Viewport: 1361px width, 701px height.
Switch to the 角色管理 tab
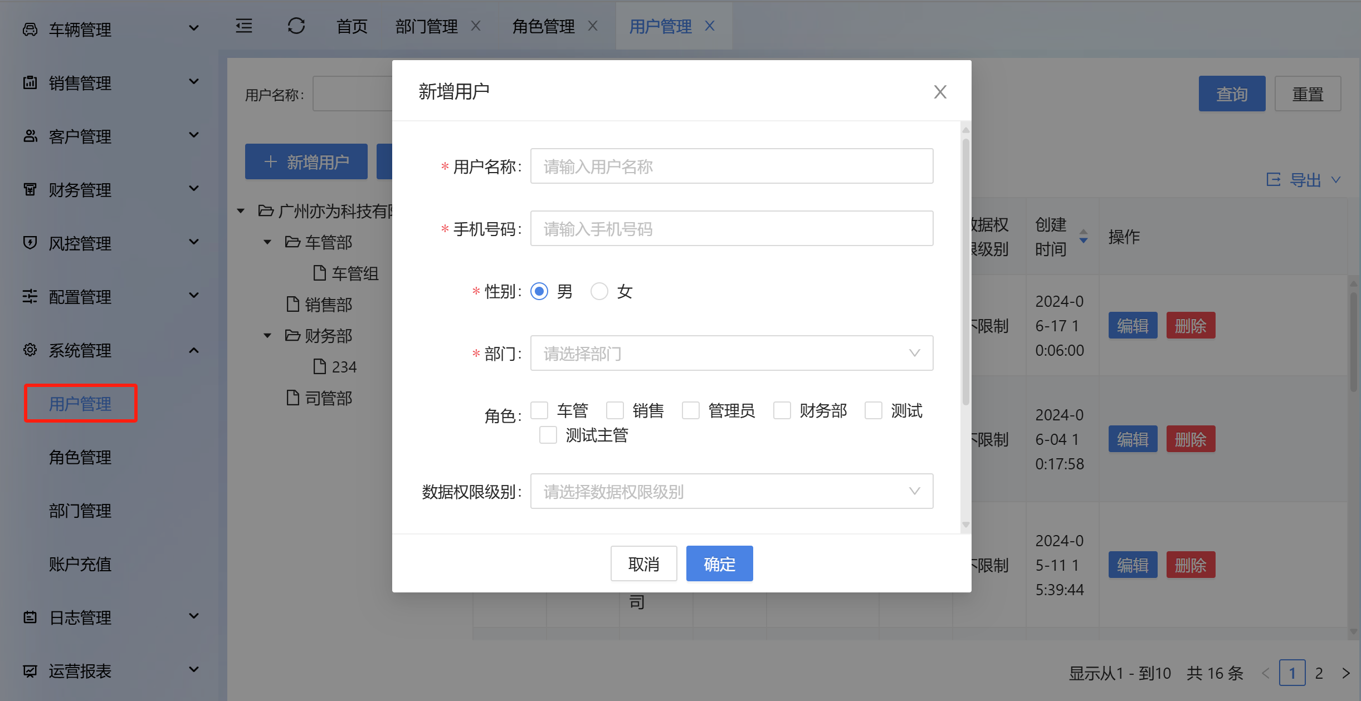click(543, 26)
